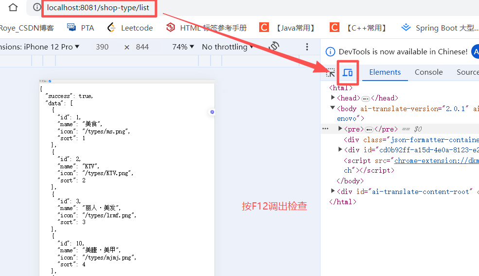Expand the ai-translate-content-root div node

pos(333,191)
